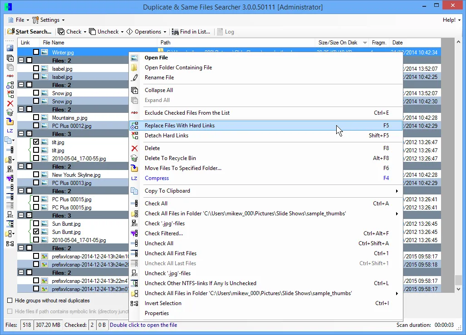Click left sidebar Delete To Recycle Bin icon
The image size is (466, 335).
[10, 112]
